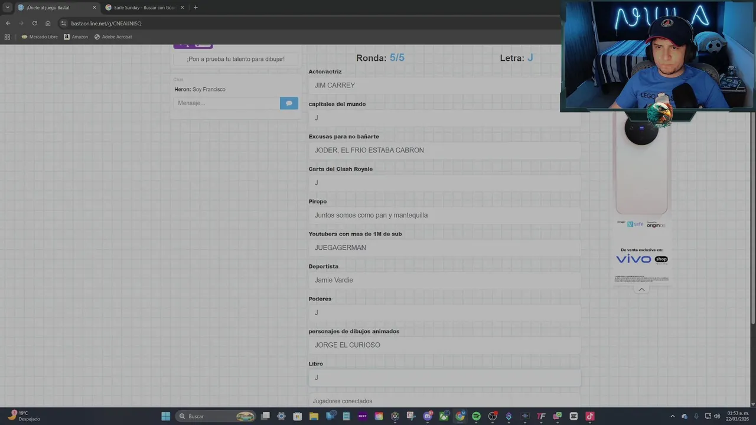Open the volume control in system tray

point(717,416)
